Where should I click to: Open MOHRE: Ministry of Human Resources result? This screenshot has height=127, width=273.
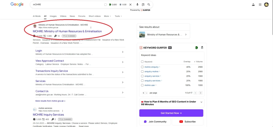67,31
